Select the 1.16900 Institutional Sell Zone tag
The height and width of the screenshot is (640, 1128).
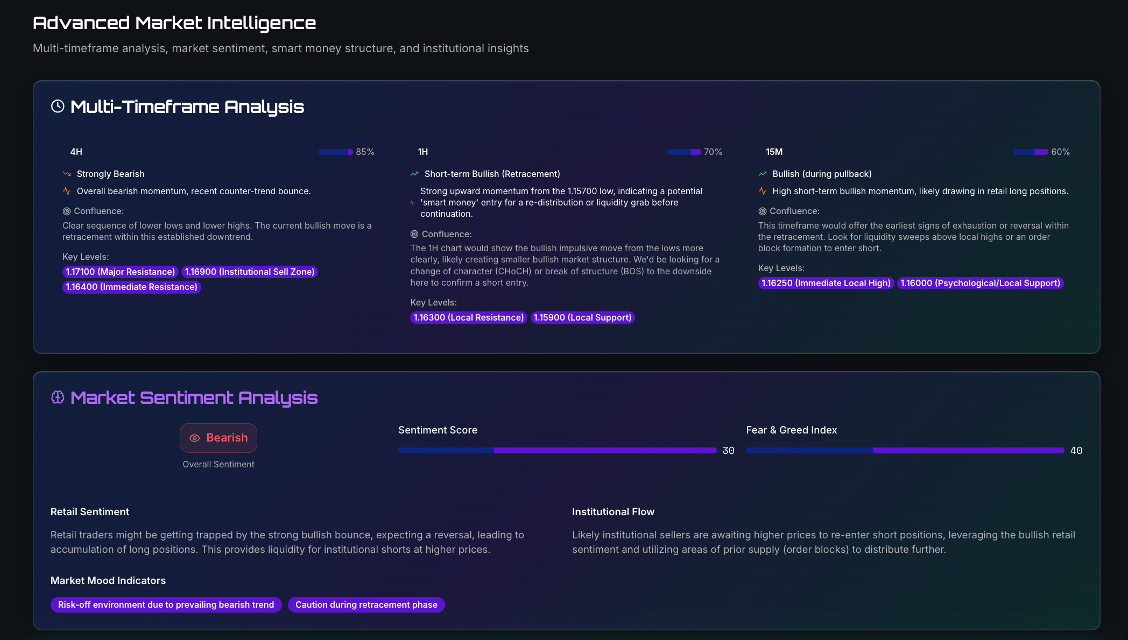tap(250, 272)
